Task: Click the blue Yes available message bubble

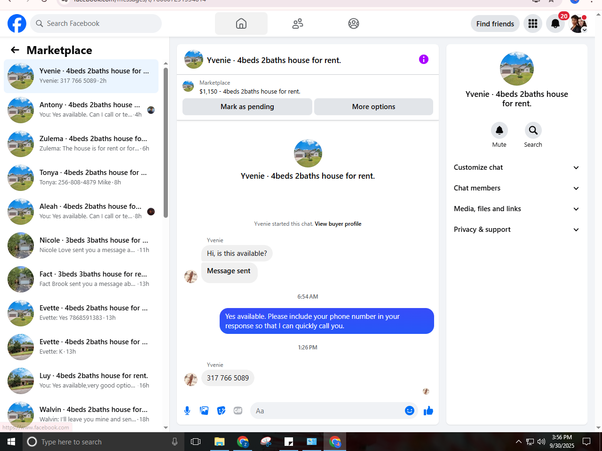Action: [x=327, y=321]
